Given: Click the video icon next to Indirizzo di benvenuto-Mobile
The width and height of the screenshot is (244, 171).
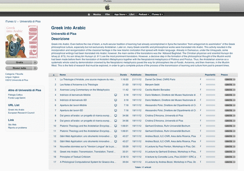Looking at the screenshot, I should point(116,95).
